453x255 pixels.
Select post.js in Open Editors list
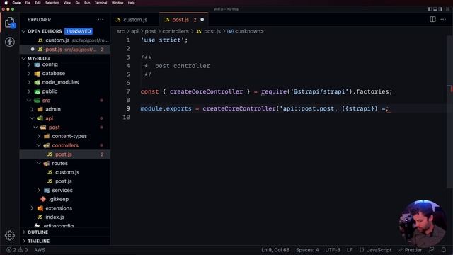[x=64, y=50]
